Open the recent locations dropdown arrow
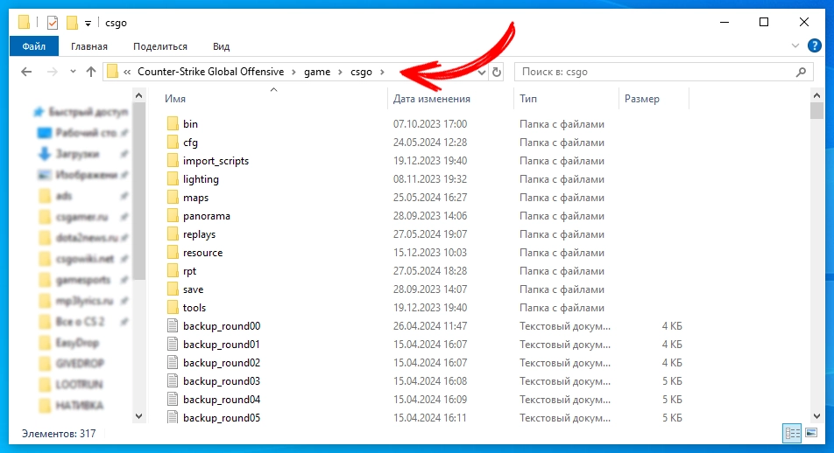Image resolution: width=834 pixels, height=453 pixels. coord(73,72)
